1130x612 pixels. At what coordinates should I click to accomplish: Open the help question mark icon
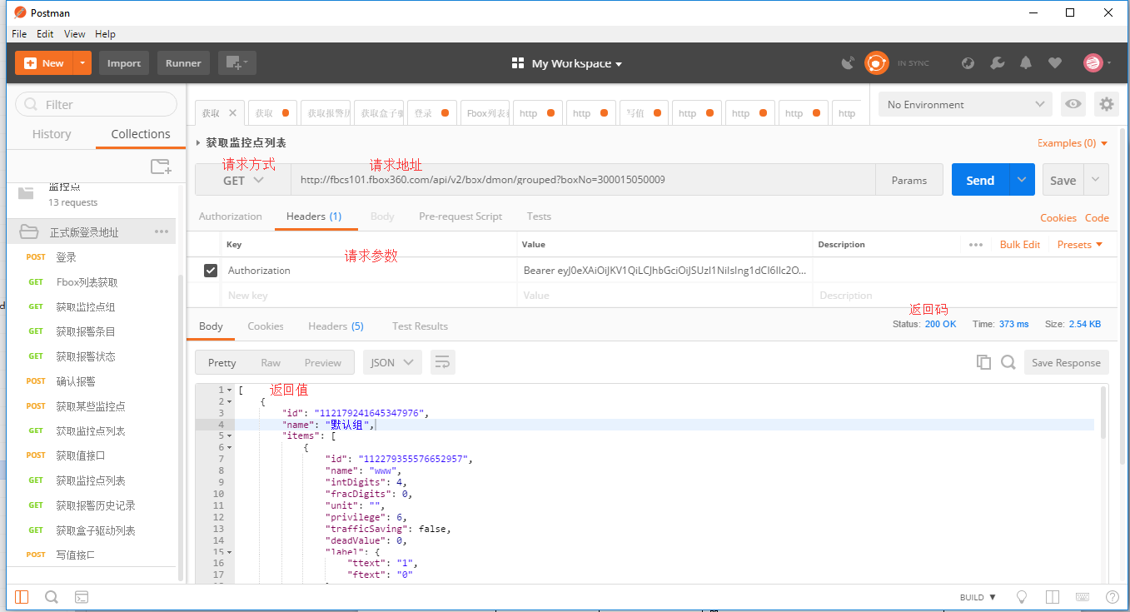[x=1112, y=597]
